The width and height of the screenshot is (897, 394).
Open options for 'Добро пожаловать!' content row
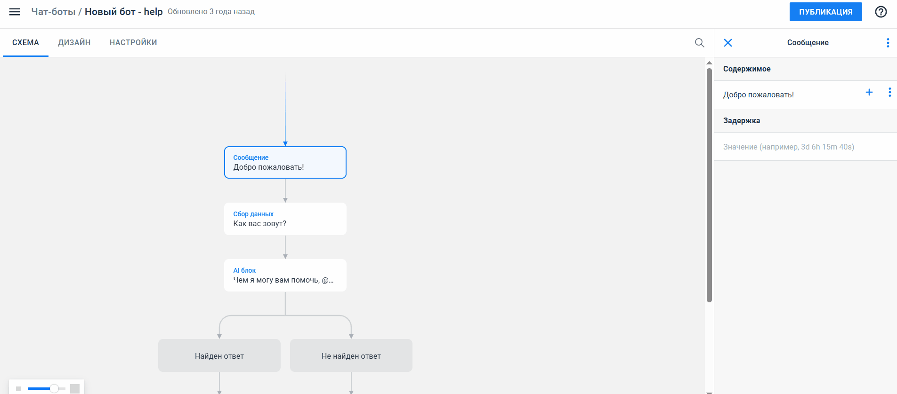pyautogui.click(x=889, y=93)
